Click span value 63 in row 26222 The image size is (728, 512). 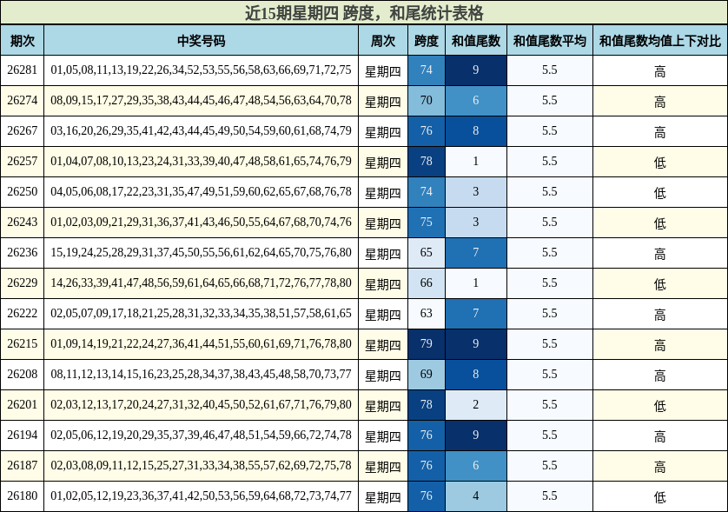pyautogui.click(x=427, y=314)
